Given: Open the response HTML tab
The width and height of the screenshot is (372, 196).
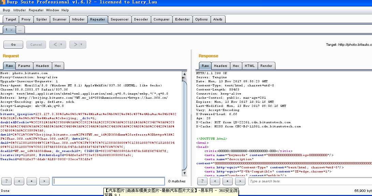Looking at the screenshot, I should tap(249, 66).
